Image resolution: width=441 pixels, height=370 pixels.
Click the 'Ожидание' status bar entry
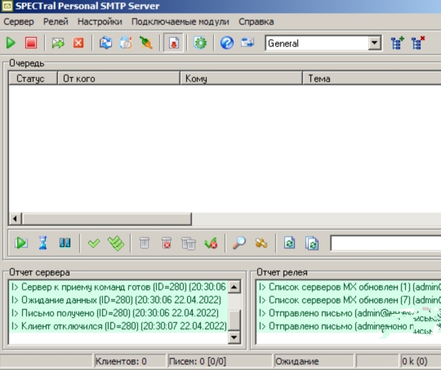click(313, 361)
